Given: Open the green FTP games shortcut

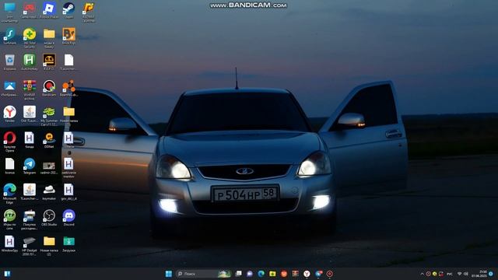Looking at the screenshot, I should point(9,219).
